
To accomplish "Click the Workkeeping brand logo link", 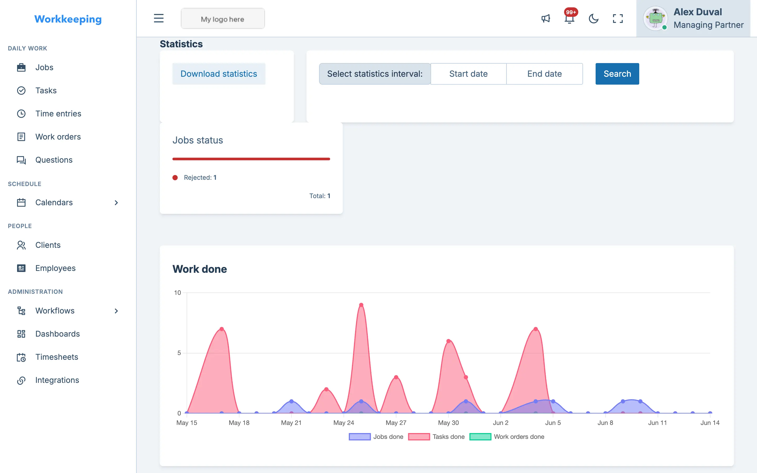I will [x=68, y=19].
